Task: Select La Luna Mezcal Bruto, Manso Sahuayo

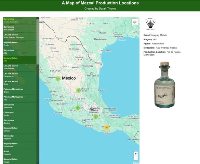Action: pyautogui.click(x=19, y=36)
